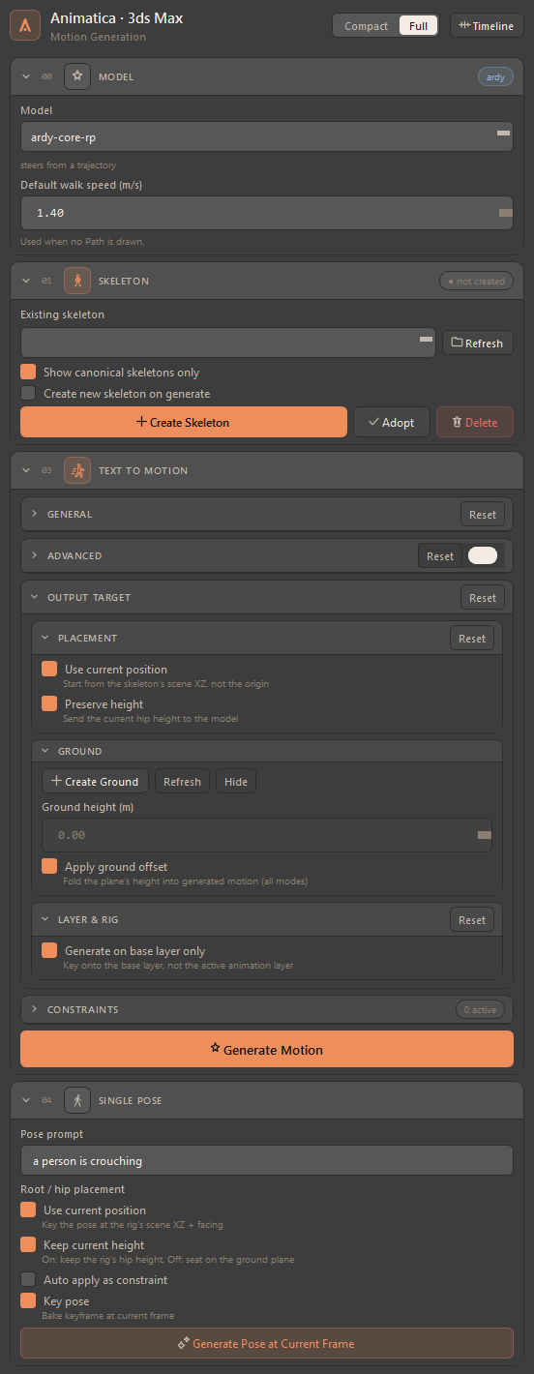Click the star icon on Generate Motion
This screenshot has height=1374, width=534.
click(216, 1049)
